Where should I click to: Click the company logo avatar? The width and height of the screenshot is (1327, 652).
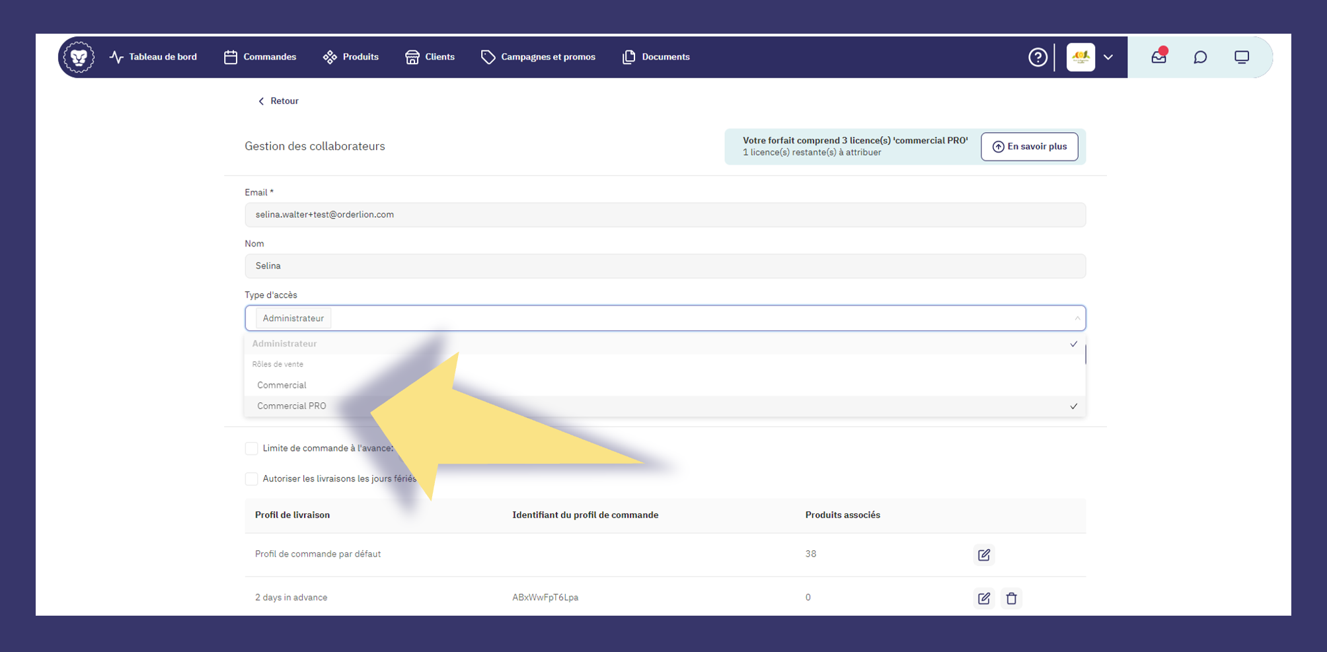(1081, 57)
